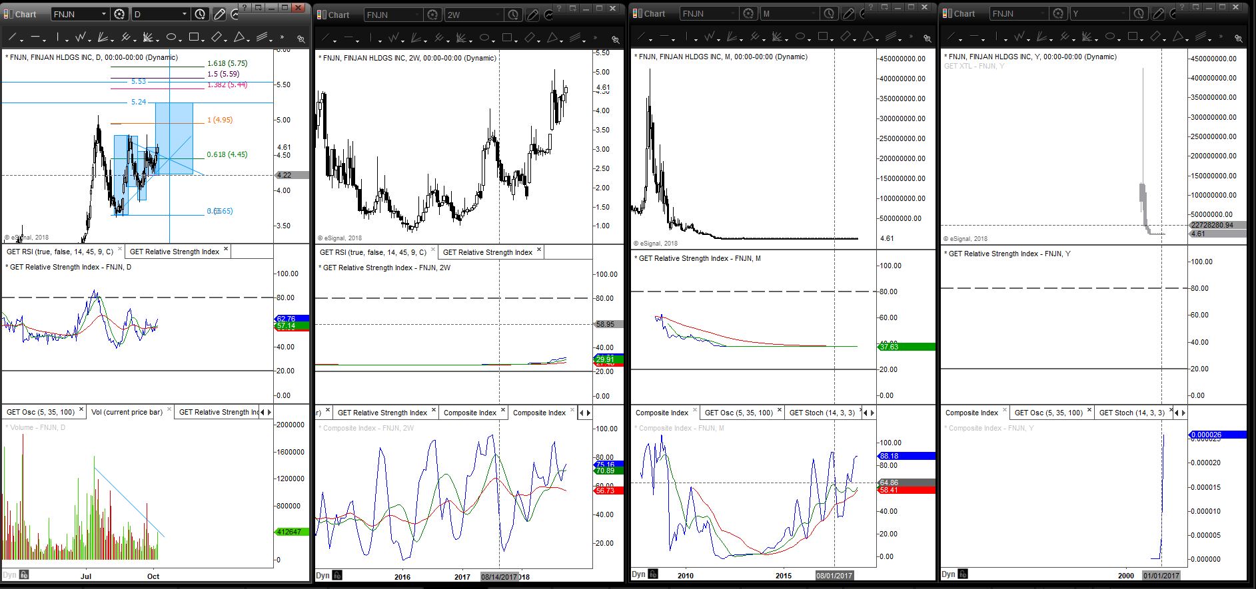
Task: Select the triangle drawing tool in the D chart
Action: click(241, 37)
